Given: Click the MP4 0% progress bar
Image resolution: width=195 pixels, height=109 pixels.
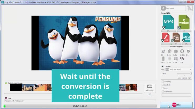Looking at the screenshot, I should tap(168, 31).
